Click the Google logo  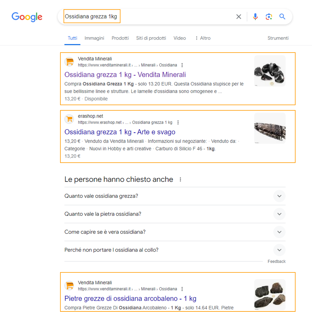coord(27,17)
